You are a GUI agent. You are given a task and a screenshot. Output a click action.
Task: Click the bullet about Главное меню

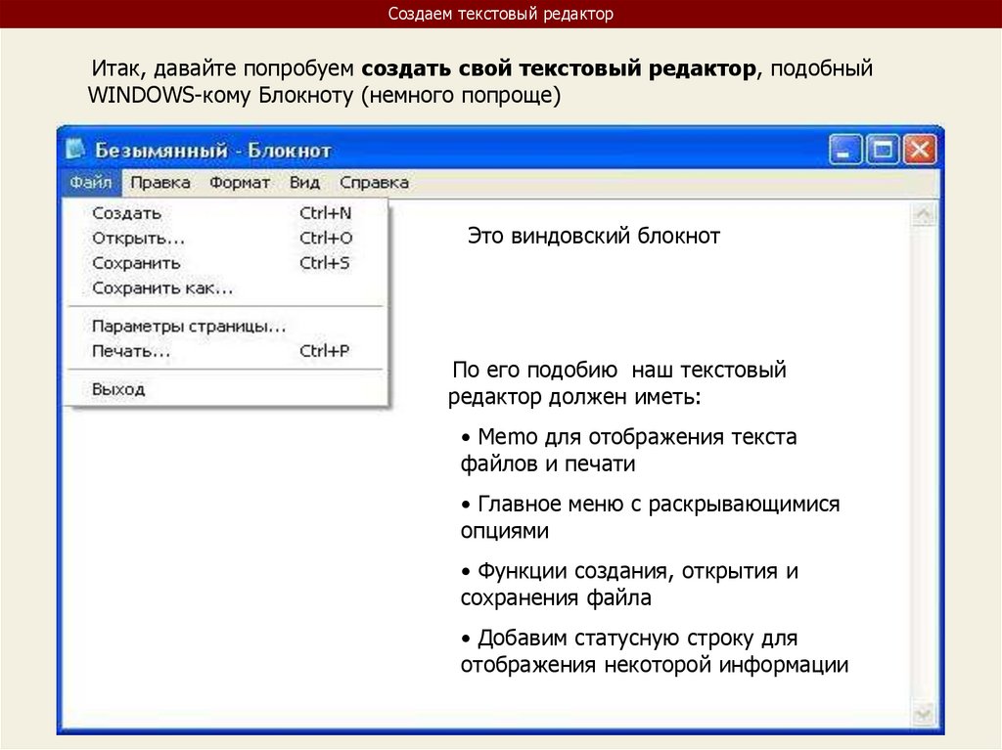(651, 517)
